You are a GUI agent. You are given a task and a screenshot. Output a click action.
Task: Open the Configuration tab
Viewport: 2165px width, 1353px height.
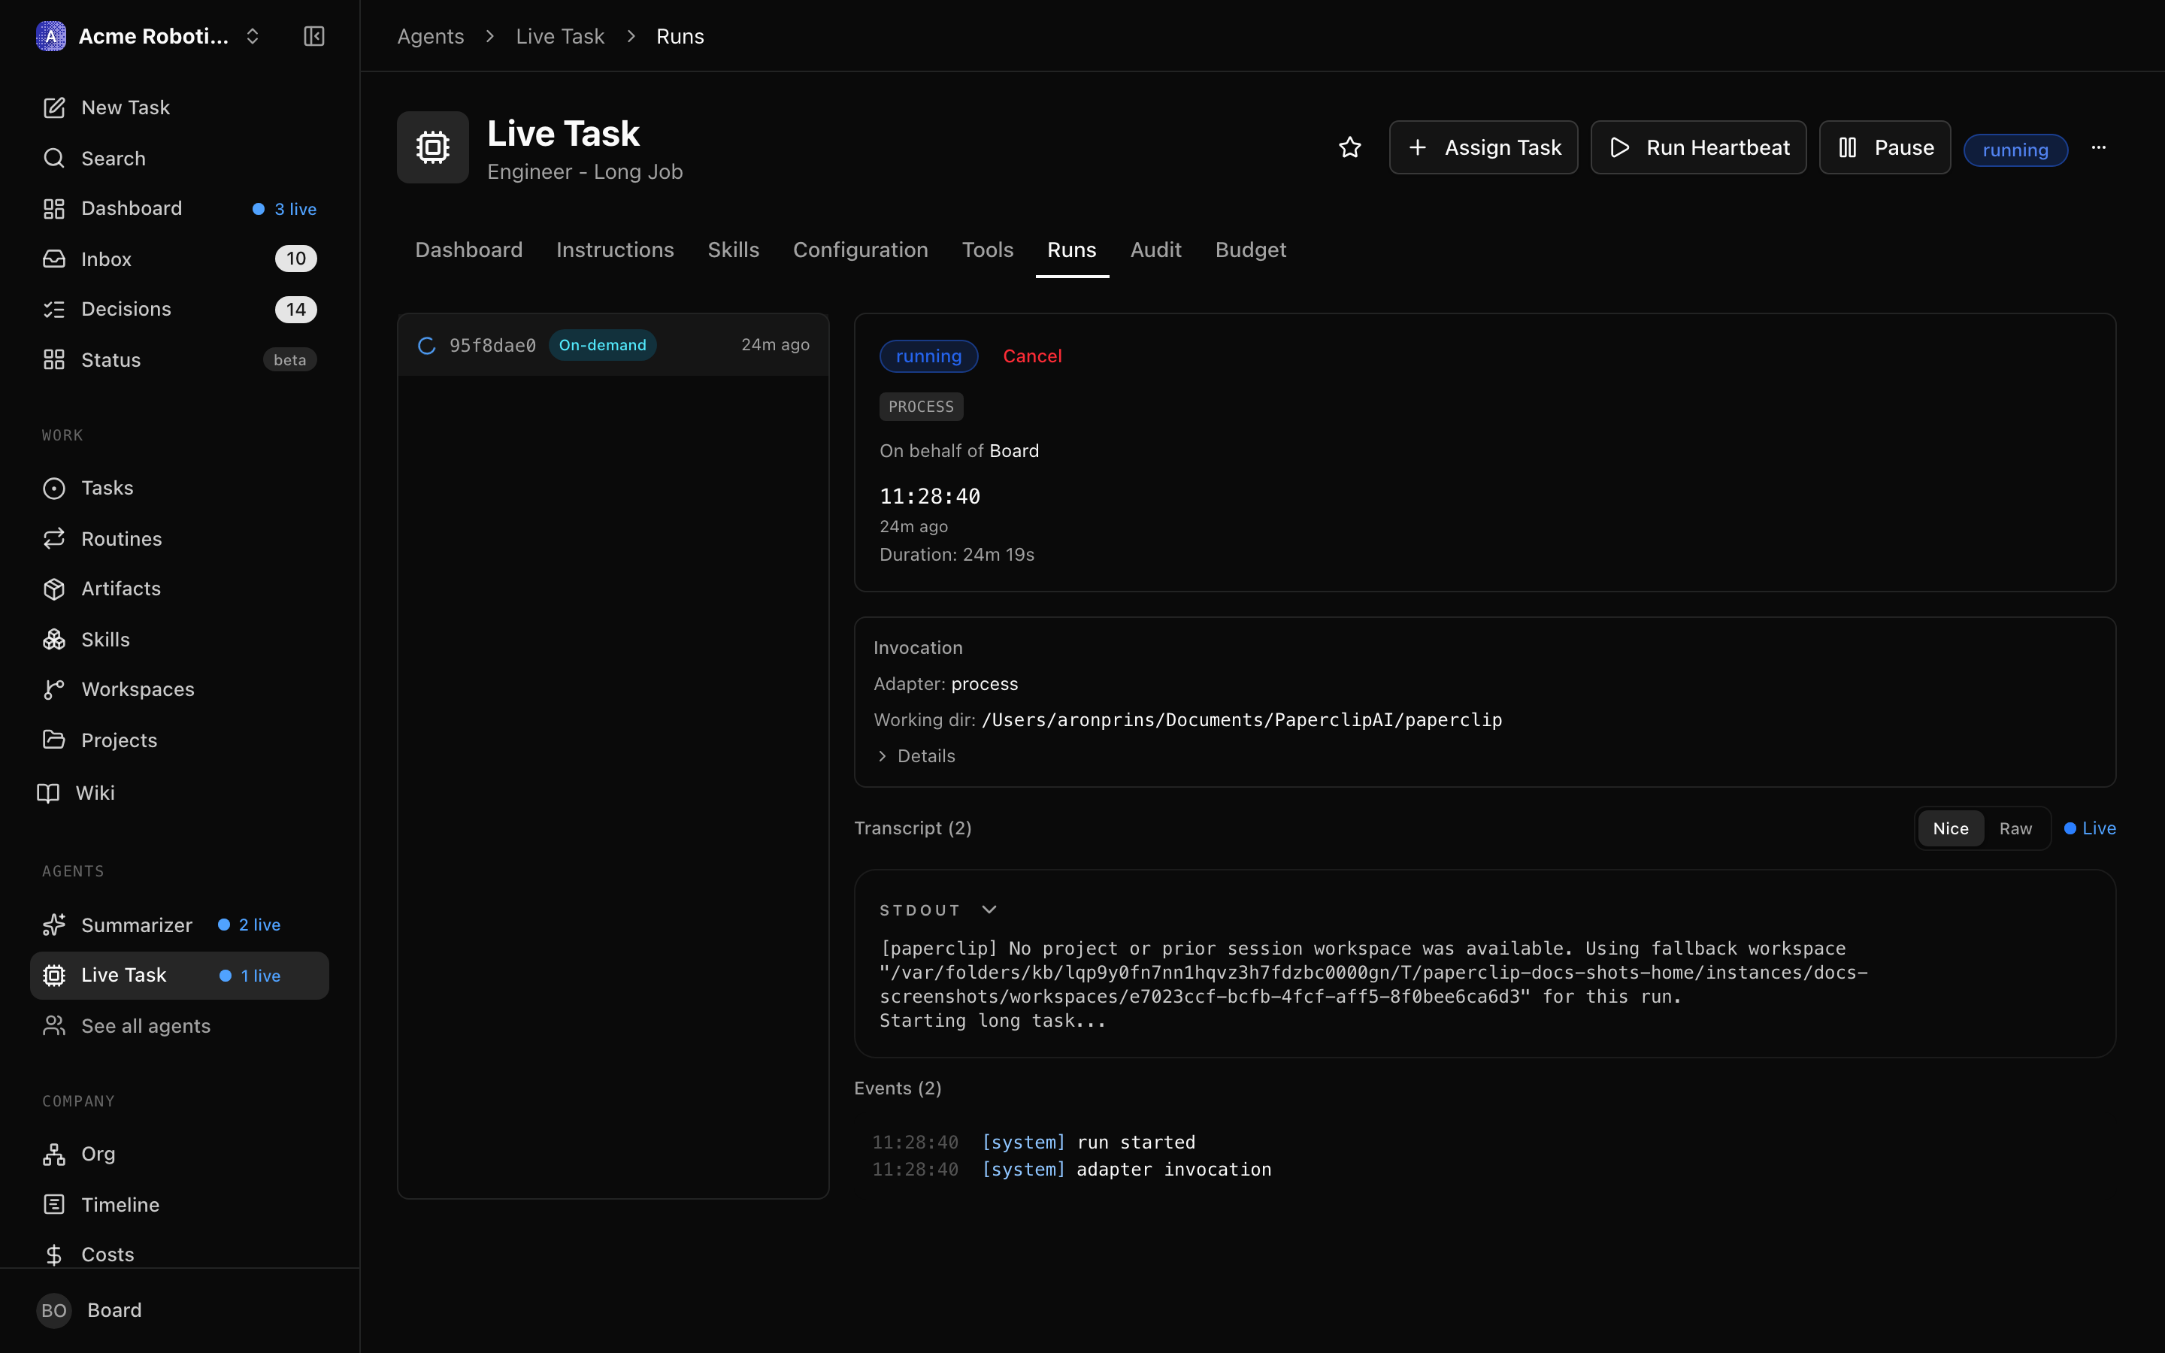(861, 250)
